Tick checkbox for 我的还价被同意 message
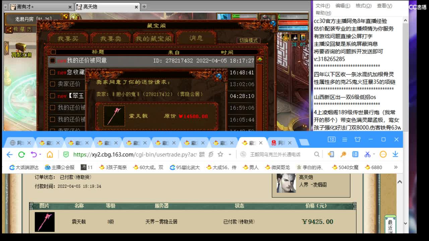This screenshot has height=241, width=429. (x=53, y=61)
